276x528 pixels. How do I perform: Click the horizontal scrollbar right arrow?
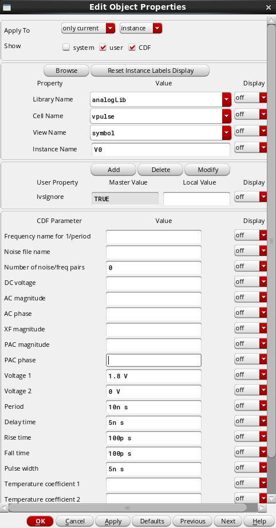[x=263, y=508]
